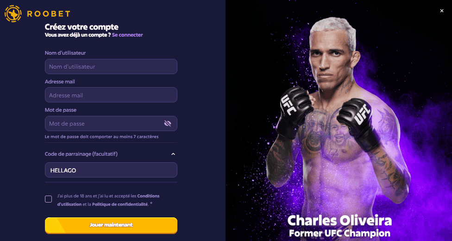Focus the 'Mot de passe' input field
This screenshot has height=241, width=452.
[104, 124]
